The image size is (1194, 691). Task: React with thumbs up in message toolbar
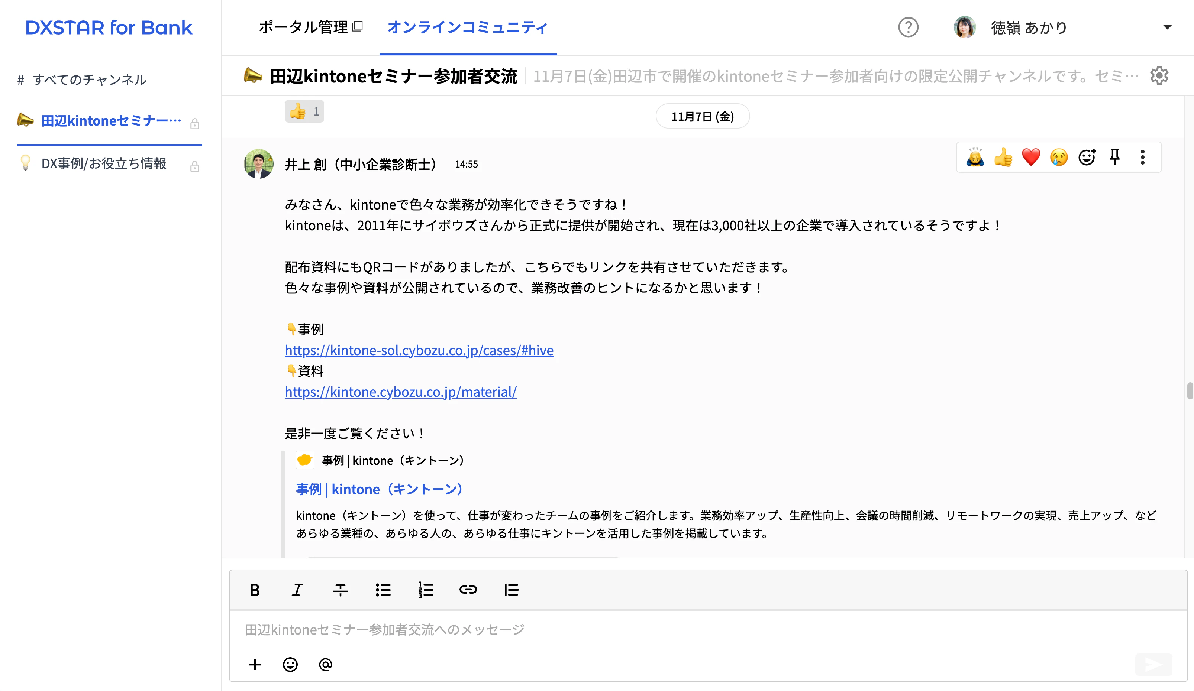click(x=1003, y=157)
